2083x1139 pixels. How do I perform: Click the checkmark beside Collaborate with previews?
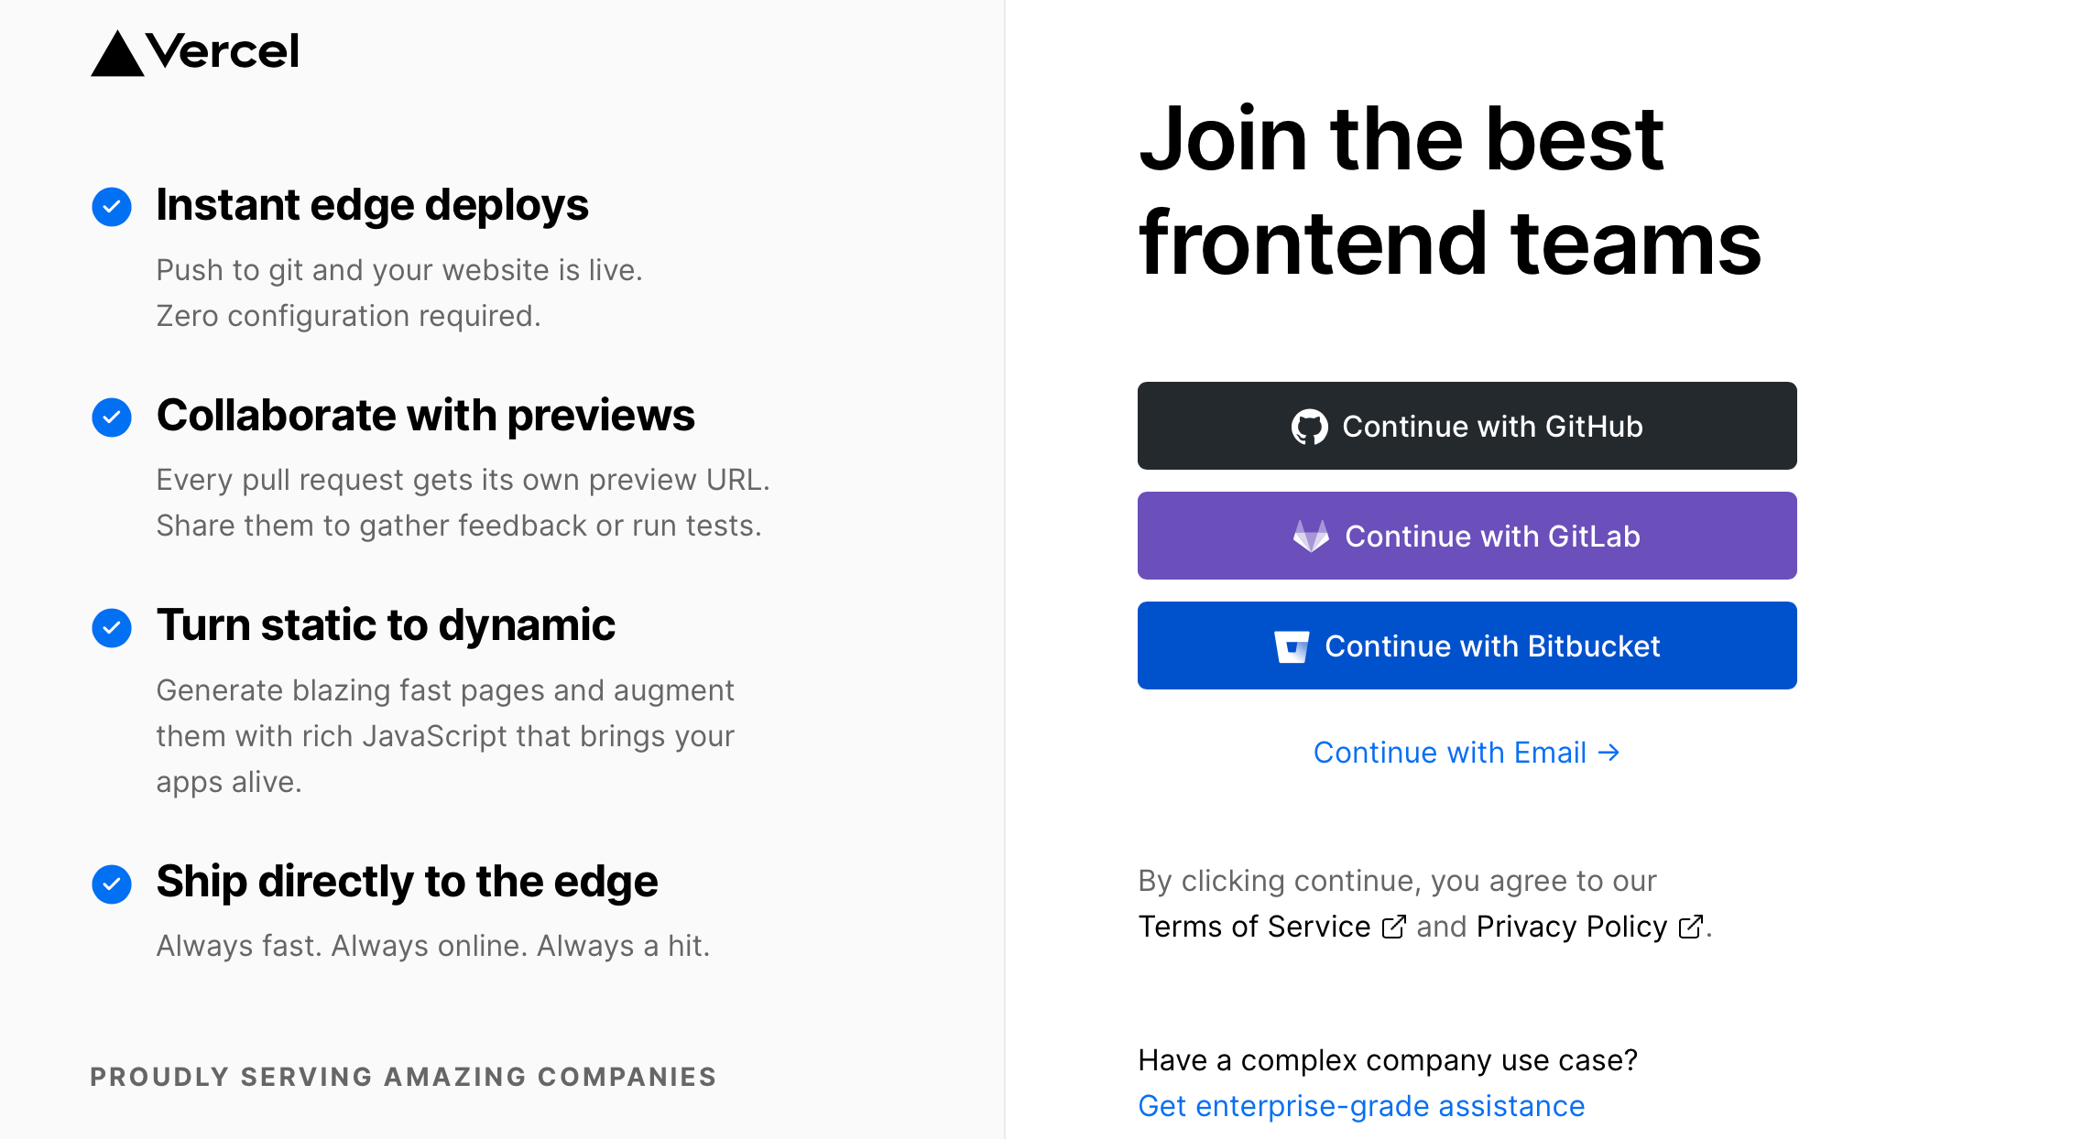click(112, 418)
